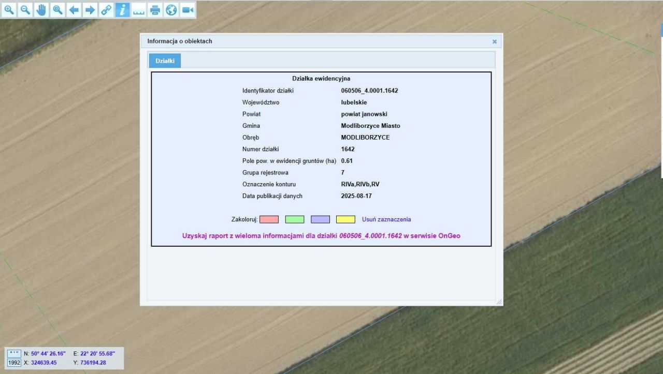Click the parcel identifier value 060506_4.0001.1642
This screenshot has width=663, height=374.
(369, 91)
